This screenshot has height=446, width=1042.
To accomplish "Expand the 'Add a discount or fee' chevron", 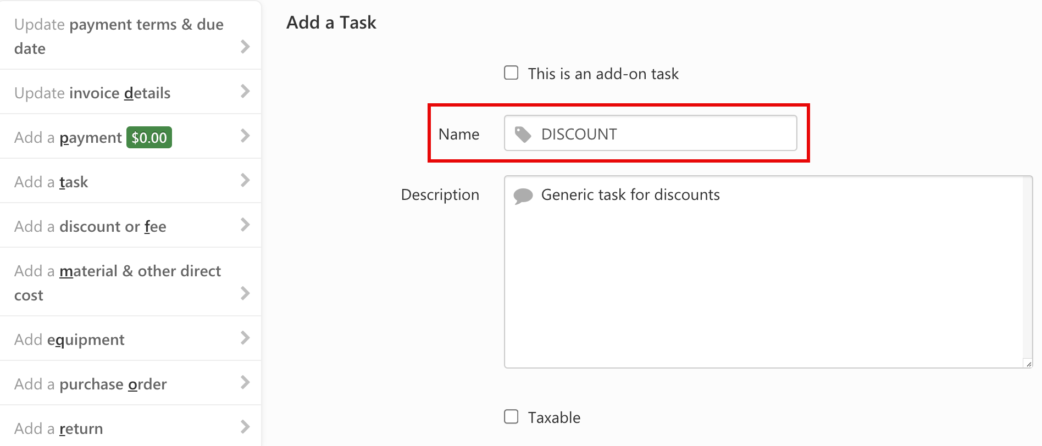I will (x=245, y=225).
